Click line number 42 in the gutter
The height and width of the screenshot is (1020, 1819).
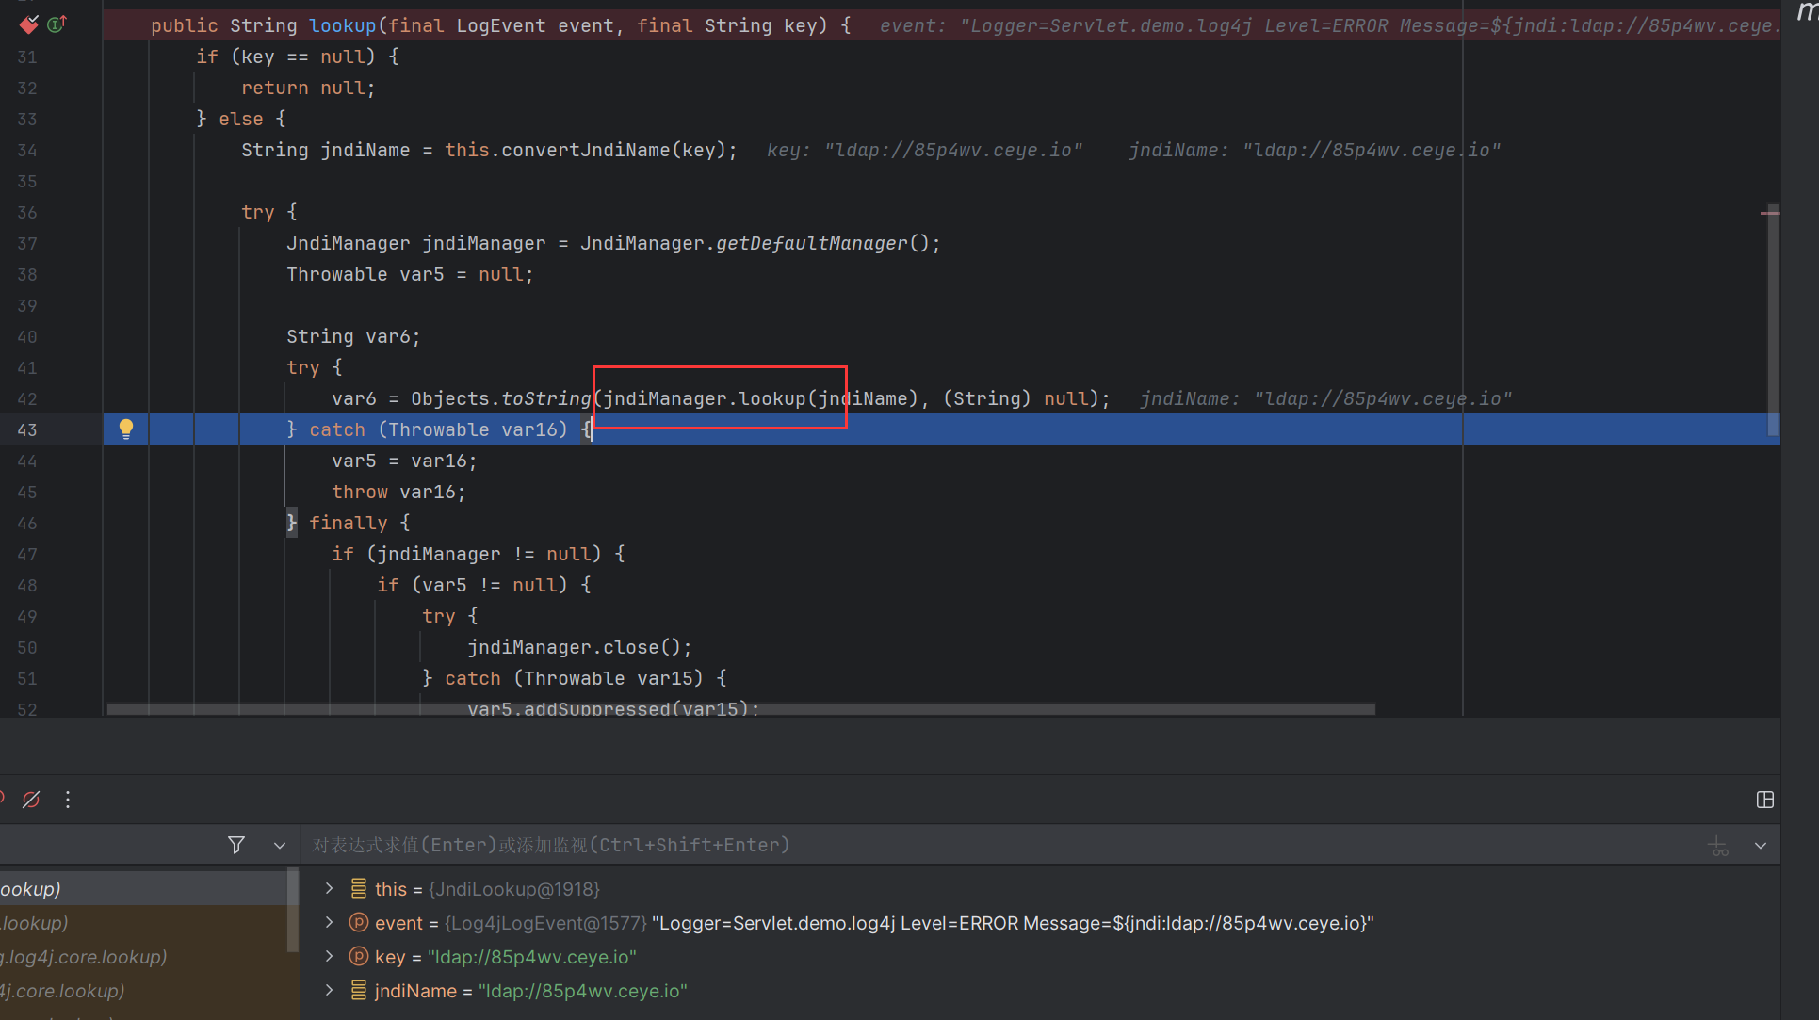click(x=27, y=398)
